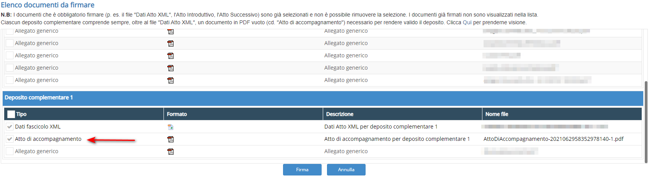649x177 pixels.
Task: Toggle the Atto di accompagnamento checkbox
Action: [x=10, y=139]
